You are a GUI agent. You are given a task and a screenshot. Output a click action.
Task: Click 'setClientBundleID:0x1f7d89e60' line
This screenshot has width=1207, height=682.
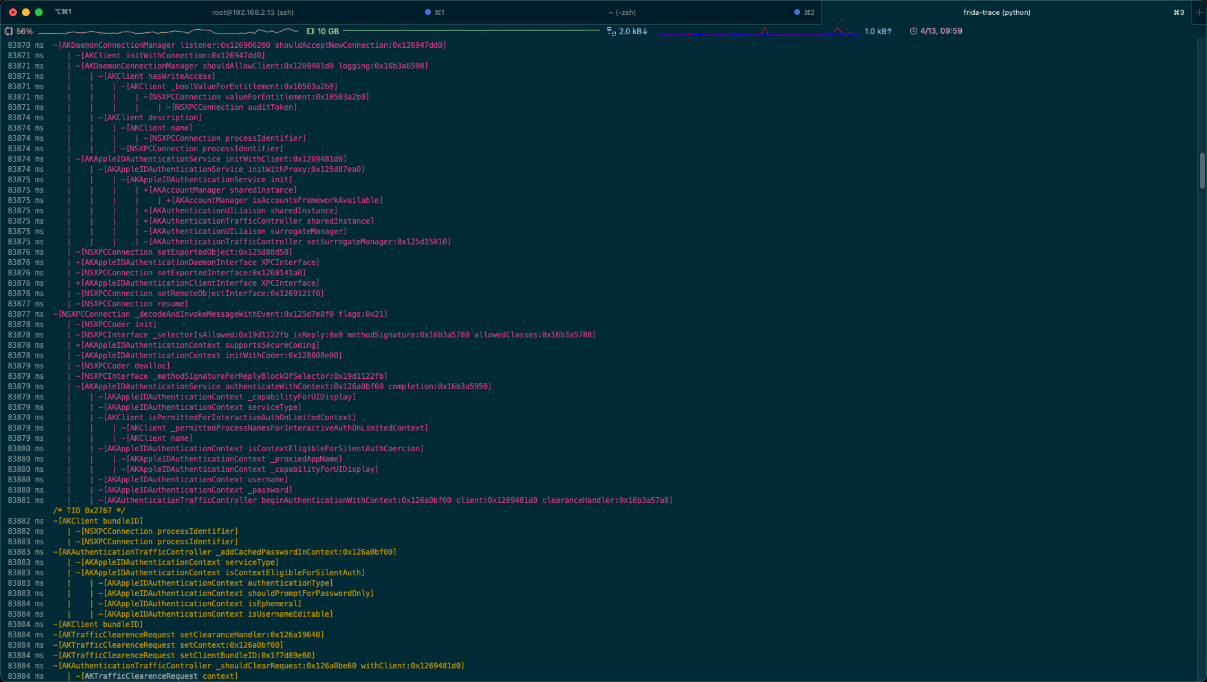pos(184,655)
